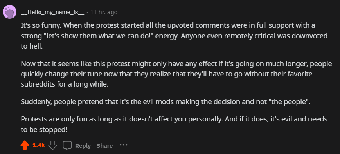Downvote this comment using the down arrow
Image resolution: width=340 pixels, height=154 pixels.
point(52,145)
